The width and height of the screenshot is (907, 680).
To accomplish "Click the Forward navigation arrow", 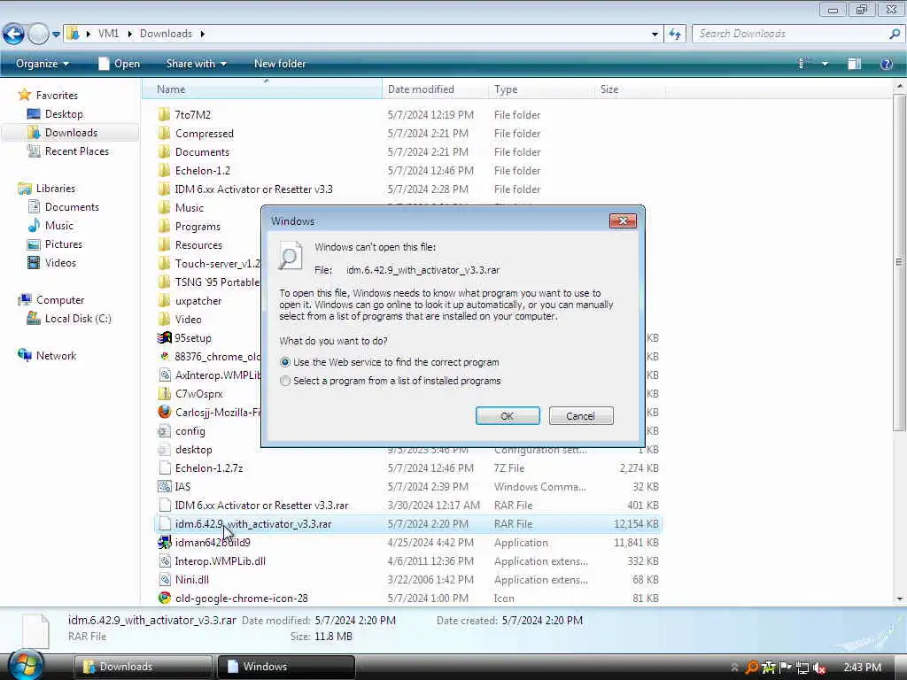I will pos(38,35).
